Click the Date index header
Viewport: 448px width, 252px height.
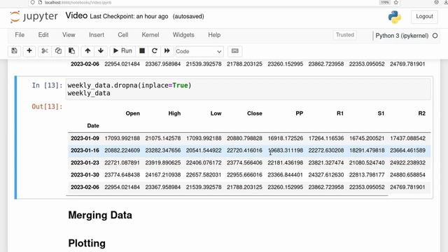pos(93,126)
